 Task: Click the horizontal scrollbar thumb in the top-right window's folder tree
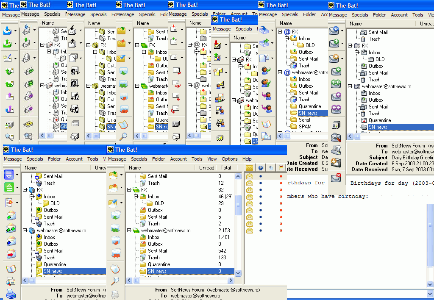[357, 136]
